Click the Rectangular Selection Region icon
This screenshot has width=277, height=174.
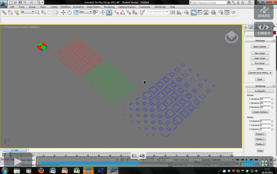tap(50, 12)
